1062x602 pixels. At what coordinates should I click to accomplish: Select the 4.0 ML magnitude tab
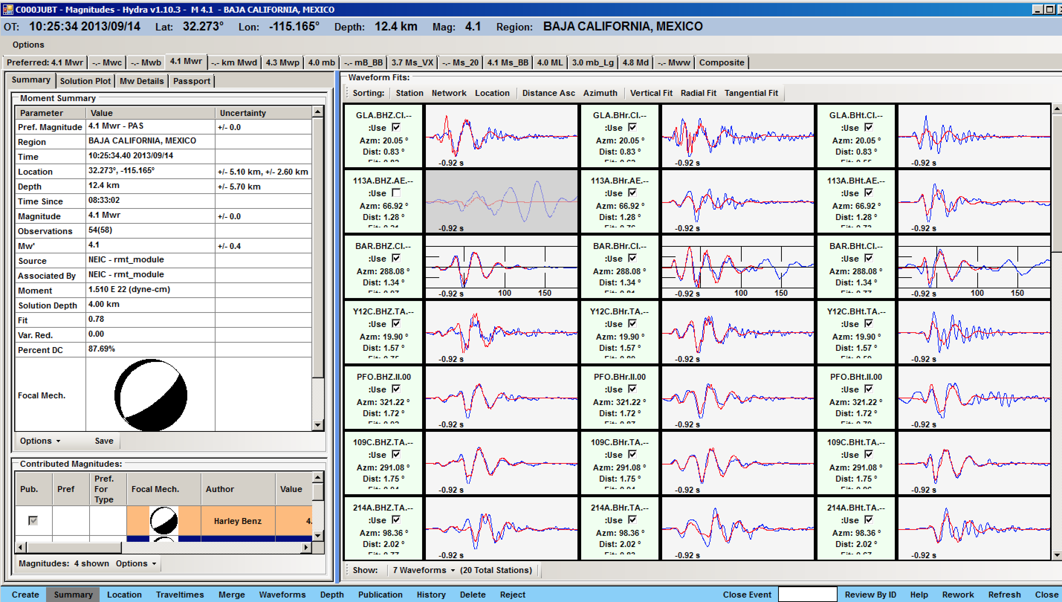click(x=550, y=62)
